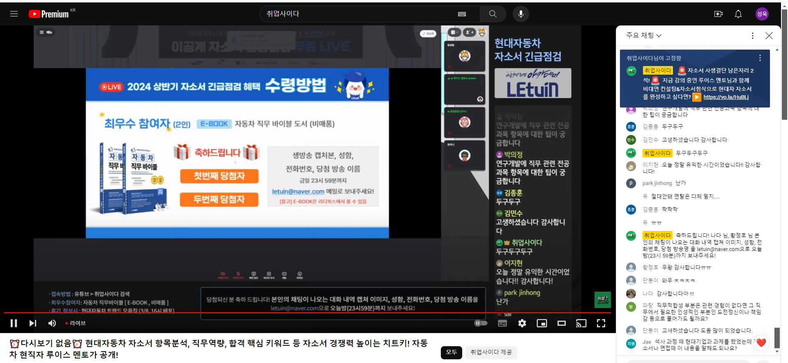788x363 pixels.
Task: Click the video title text
Action: [219, 349]
